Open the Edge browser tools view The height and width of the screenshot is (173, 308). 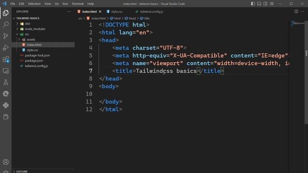pyautogui.click(x=6, y=94)
